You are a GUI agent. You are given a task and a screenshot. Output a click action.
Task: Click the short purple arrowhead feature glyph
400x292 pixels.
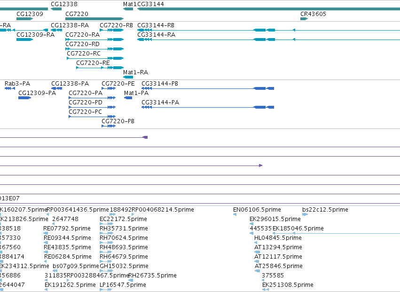tap(261, 166)
